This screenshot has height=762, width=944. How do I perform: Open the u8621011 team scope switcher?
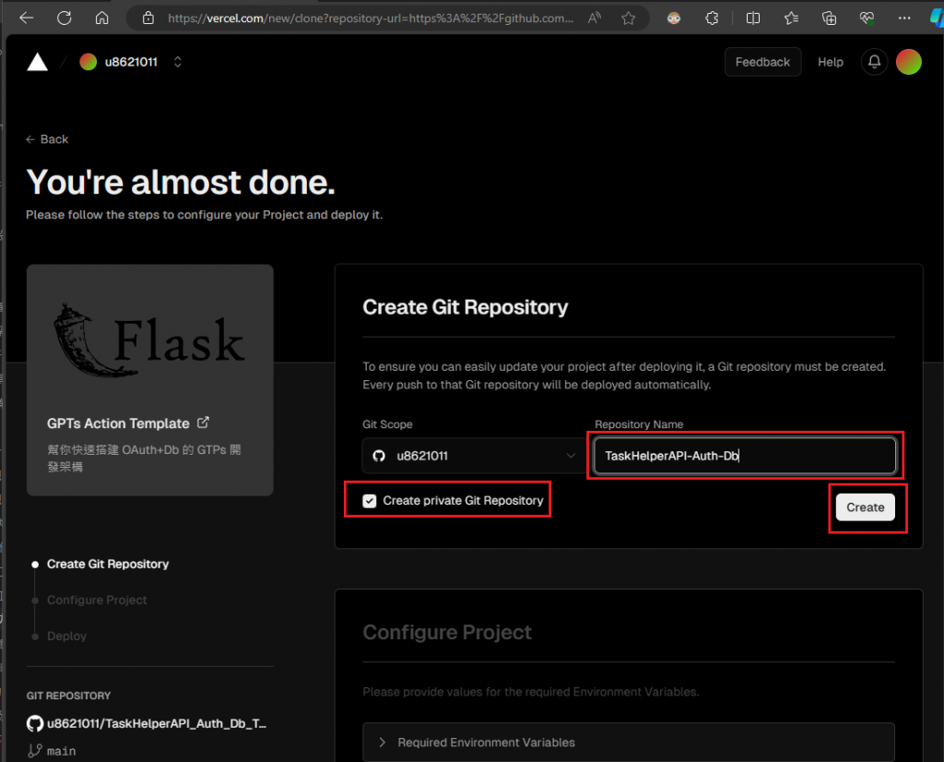[178, 62]
